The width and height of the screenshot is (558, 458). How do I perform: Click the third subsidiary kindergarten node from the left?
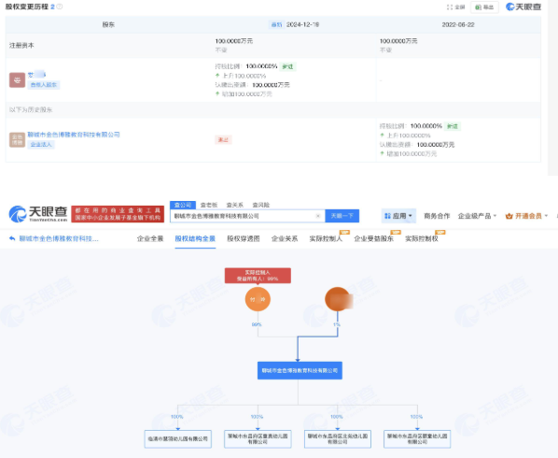click(338, 438)
